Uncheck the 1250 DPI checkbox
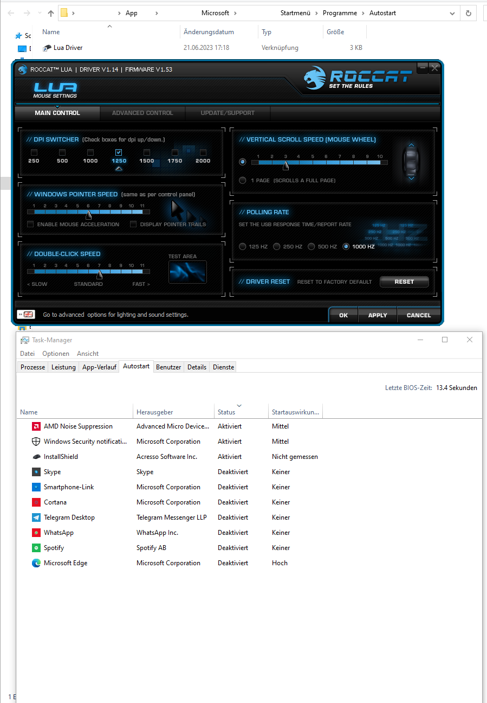Image resolution: width=487 pixels, height=703 pixels. tap(119, 152)
